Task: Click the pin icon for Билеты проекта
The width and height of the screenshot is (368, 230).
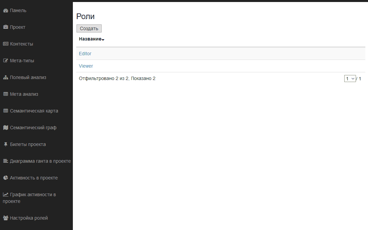Action: (x=6, y=145)
